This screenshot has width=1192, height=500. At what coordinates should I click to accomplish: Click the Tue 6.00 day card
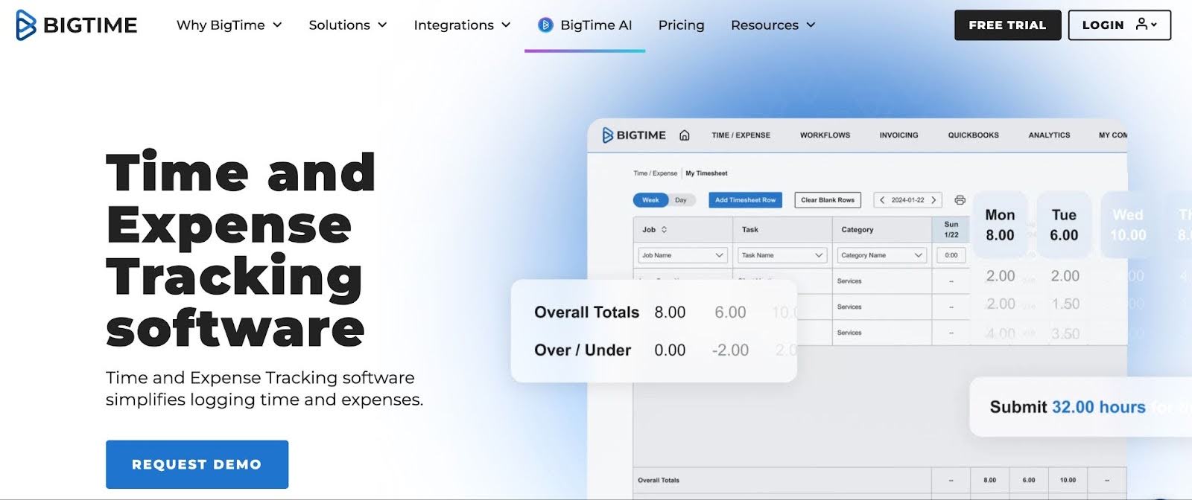pos(1064,225)
